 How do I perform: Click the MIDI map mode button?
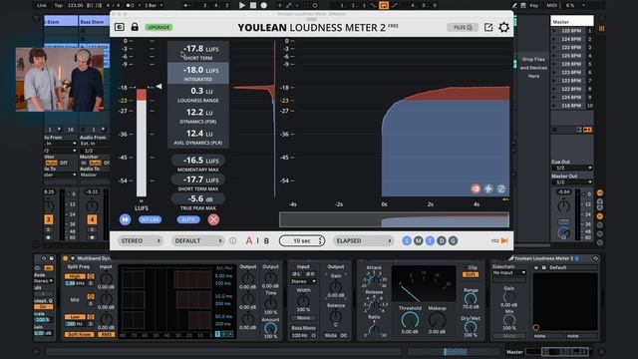(x=551, y=5)
